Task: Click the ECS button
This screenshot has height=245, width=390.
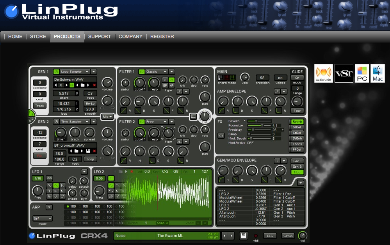Action: tap(269, 236)
